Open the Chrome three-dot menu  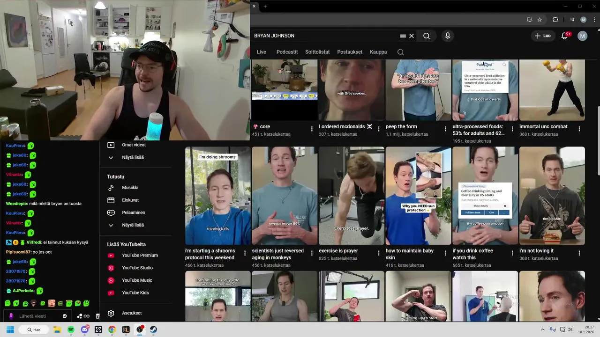tap(595, 20)
